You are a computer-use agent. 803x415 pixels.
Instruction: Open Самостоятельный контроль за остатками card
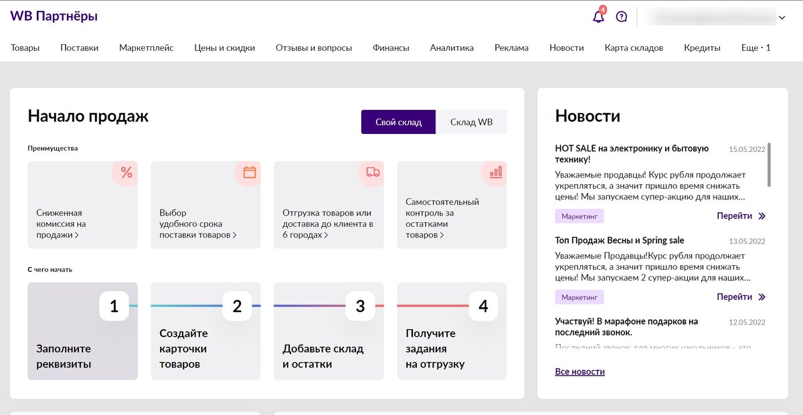[452, 205]
